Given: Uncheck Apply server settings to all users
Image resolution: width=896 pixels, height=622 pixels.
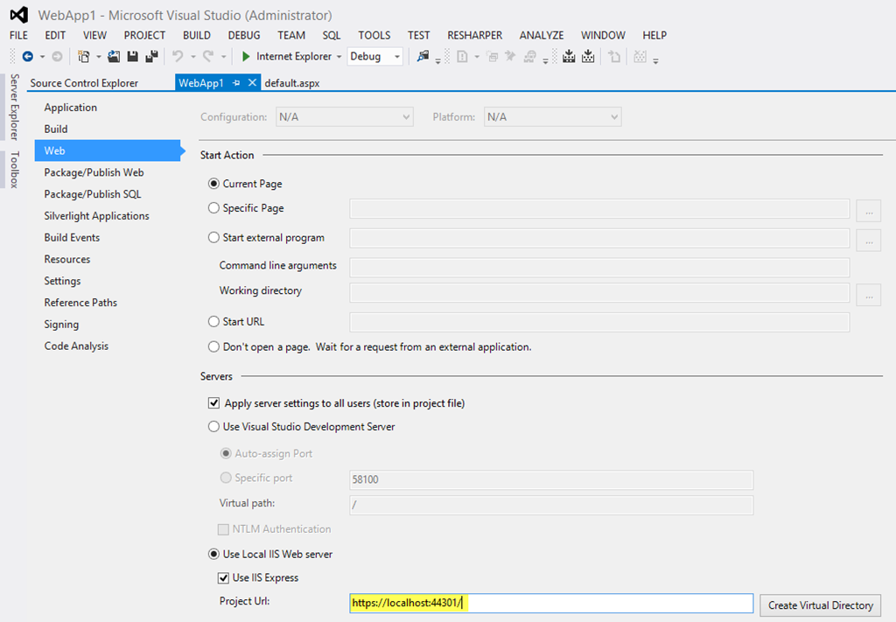Looking at the screenshot, I should tap(213, 403).
